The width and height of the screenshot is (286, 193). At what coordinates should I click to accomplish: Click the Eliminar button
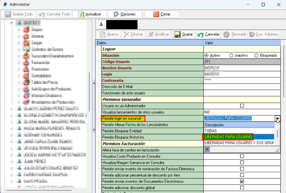coord(133,34)
